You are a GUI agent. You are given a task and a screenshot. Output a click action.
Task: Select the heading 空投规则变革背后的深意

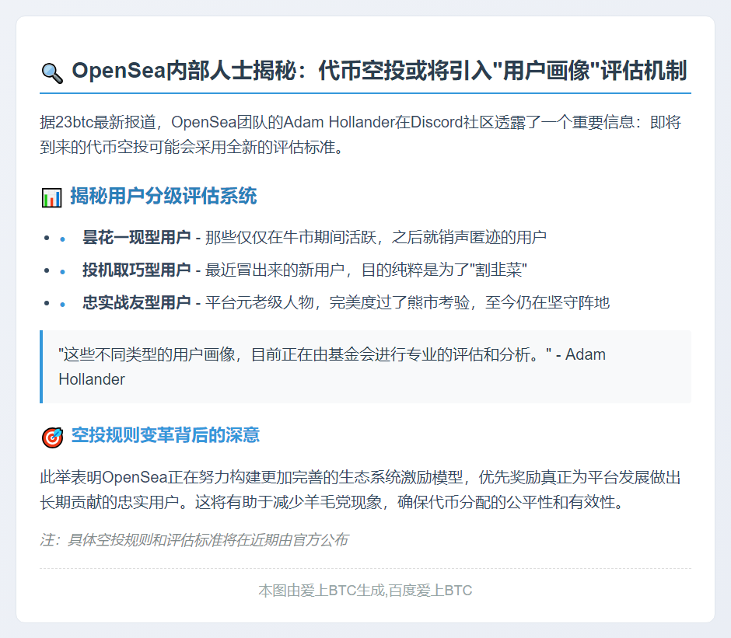165,435
